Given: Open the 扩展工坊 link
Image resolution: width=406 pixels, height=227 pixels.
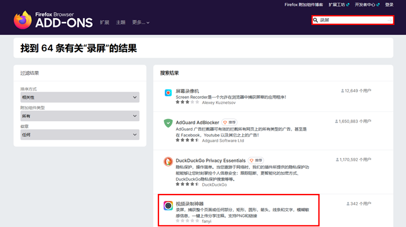Looking at the screenshot, I should 339,5.
